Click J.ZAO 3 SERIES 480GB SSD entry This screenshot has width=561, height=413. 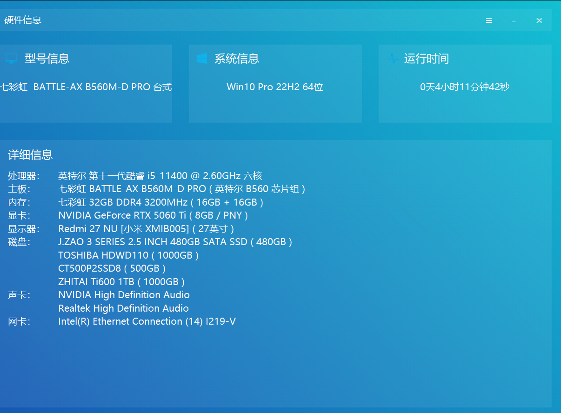click(175, 242)
